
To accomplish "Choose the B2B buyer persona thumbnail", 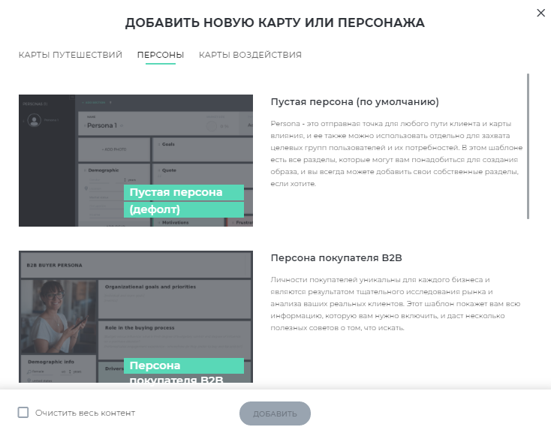I will click(136, 317).
